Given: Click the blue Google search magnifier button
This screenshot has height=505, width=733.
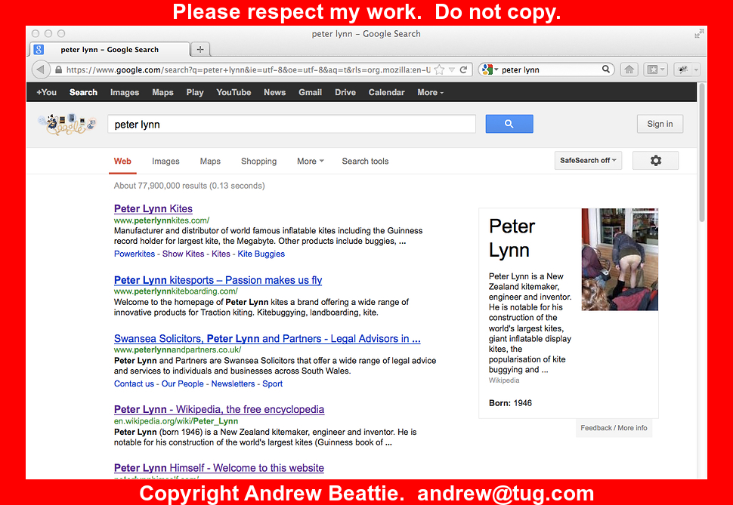Looking at the screenshot, I should pyautogui.click(x=509, y=124).
